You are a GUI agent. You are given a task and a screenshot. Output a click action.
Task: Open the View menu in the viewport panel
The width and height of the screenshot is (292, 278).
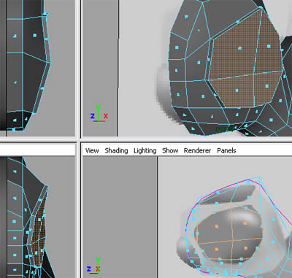(92, 150)
